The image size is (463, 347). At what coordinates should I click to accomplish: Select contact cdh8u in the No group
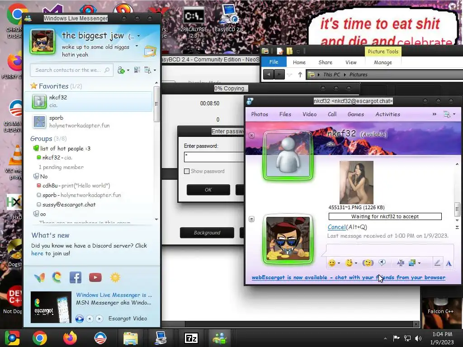pos(74,186)
